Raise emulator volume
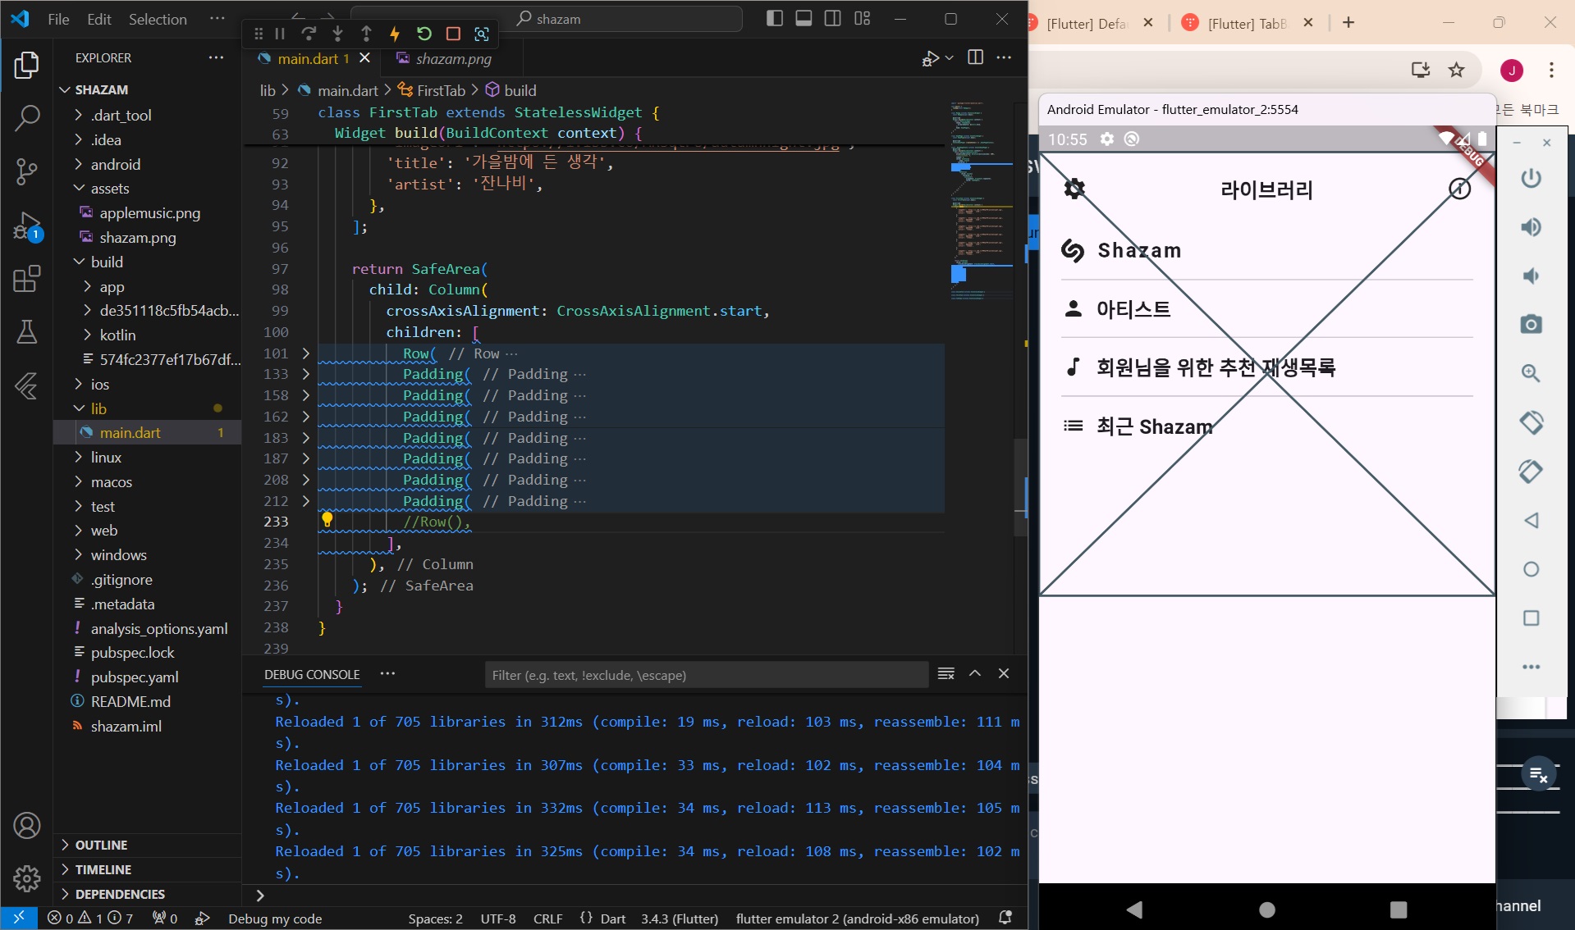Viewport: 1575px width, 930px height. pyautogui.click(x=1531, y=227)
